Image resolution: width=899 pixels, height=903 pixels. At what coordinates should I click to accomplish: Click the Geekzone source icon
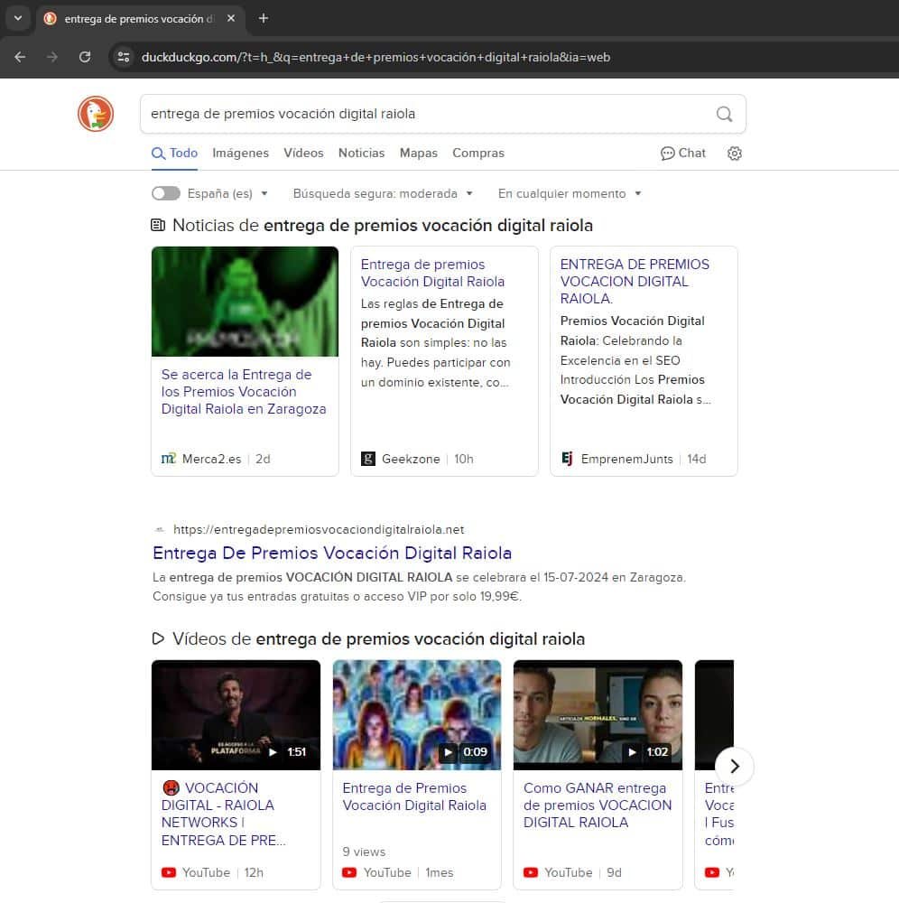(x=367, y=459)
